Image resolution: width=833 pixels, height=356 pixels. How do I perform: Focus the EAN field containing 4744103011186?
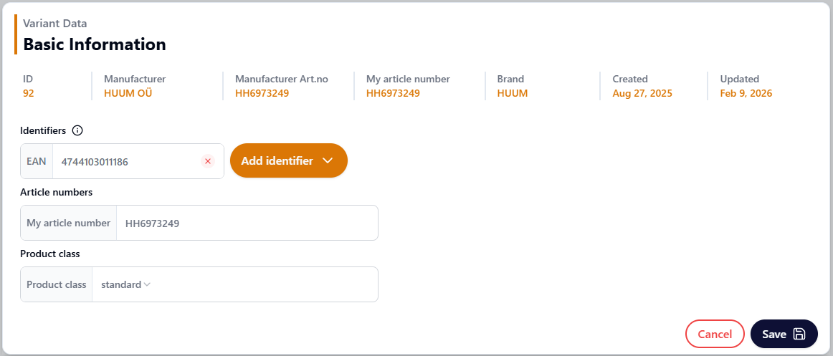pyautogui.click(x=125, y=162)
